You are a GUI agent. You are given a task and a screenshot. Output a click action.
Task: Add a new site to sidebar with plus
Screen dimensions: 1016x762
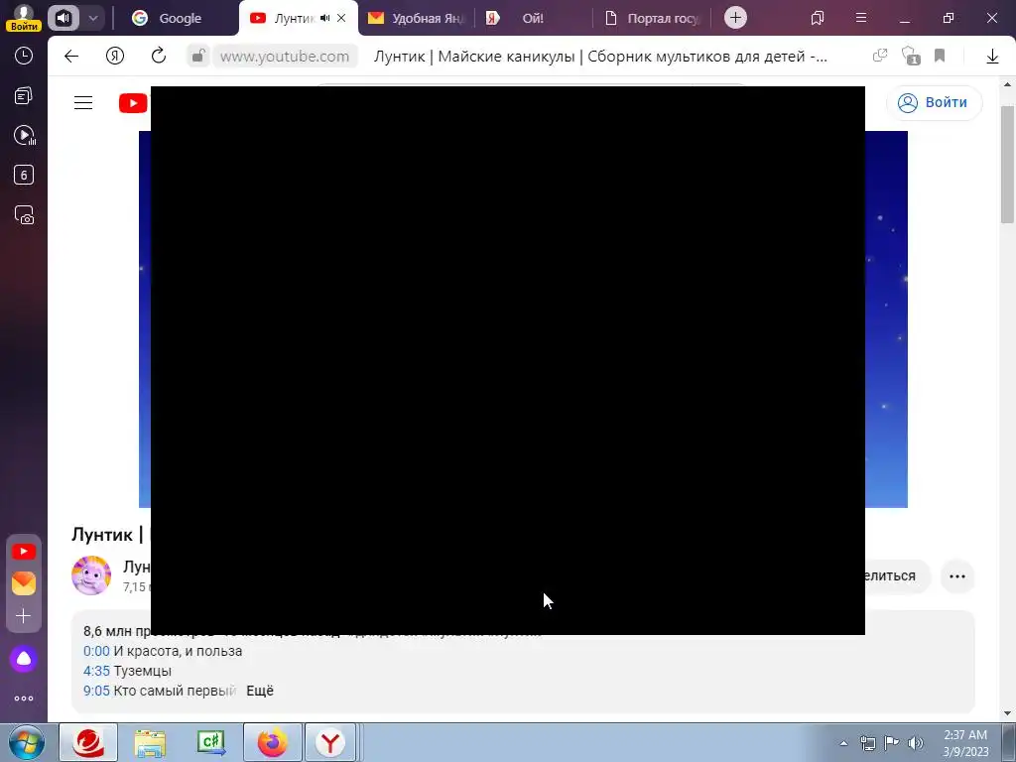pyautogui.click(x=24, y=615)
